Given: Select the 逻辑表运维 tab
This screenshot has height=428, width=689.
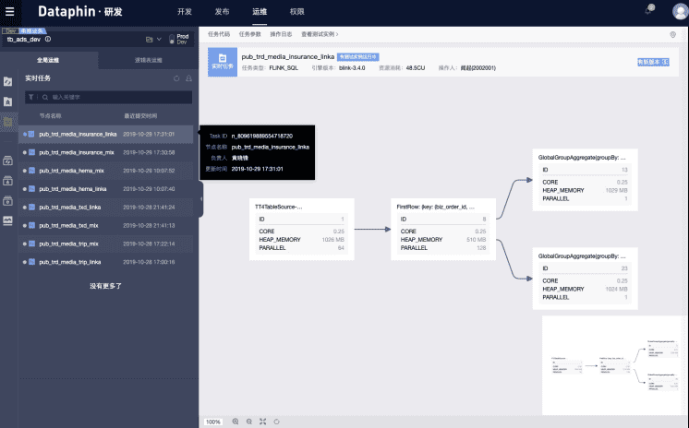Looking at the screenshot, I should 148,60.
